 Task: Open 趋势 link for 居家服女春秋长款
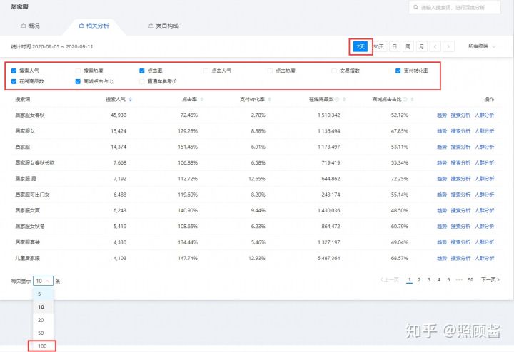point(442,163)
